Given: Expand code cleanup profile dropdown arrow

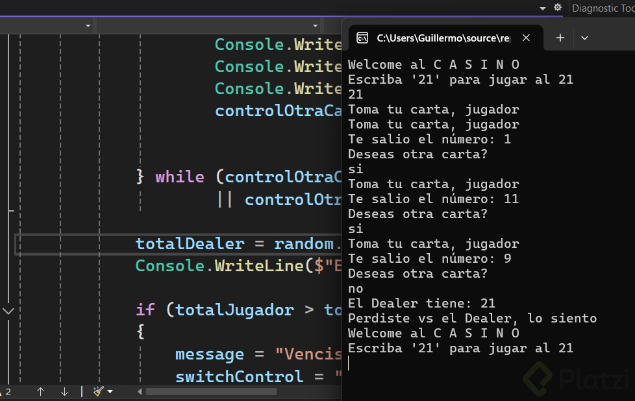Looking at the screenshot, I should coord(110,391).
